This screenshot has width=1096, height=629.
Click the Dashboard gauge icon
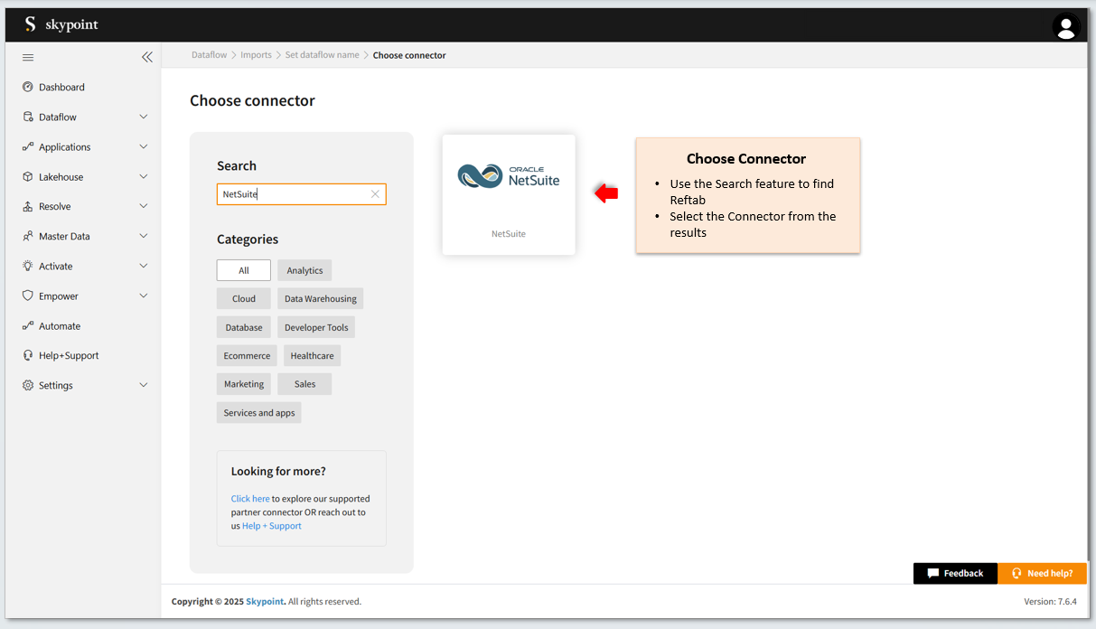(x=28, y=88)
